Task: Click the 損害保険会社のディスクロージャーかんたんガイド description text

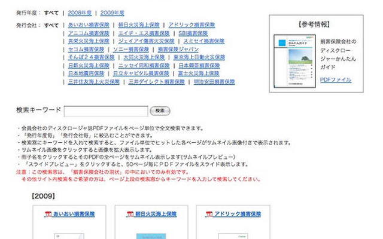Action: 338,54
